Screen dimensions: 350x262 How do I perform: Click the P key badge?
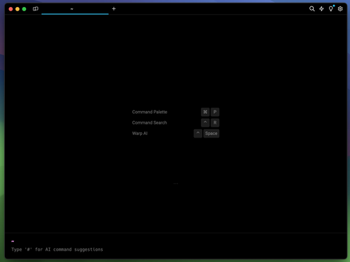(x=215, y=112)
